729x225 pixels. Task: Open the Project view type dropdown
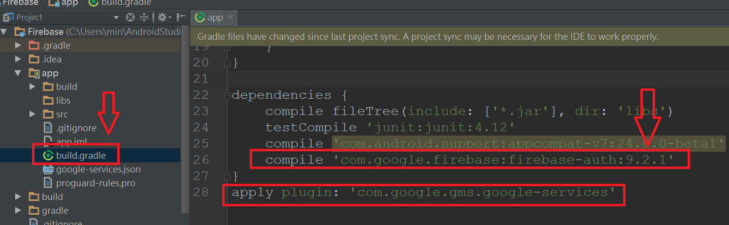116,18
